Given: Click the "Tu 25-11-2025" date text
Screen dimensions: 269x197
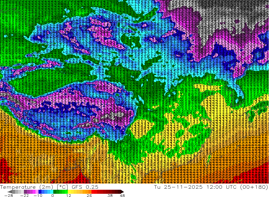Looking at the screenshot, I should tap(178, 187).
